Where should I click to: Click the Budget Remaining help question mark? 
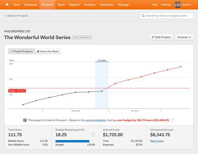93,135
